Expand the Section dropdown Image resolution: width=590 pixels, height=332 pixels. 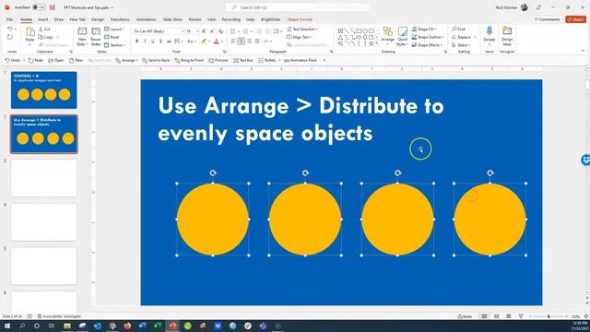click(x=114, y=45)
